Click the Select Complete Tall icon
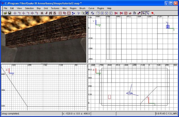Screen dimensions: 179x117 point(42,13)
